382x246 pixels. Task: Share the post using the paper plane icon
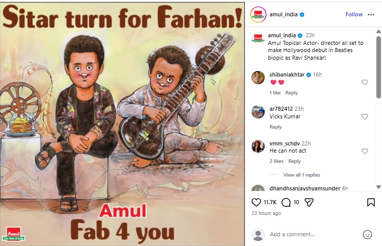[309, 202]
